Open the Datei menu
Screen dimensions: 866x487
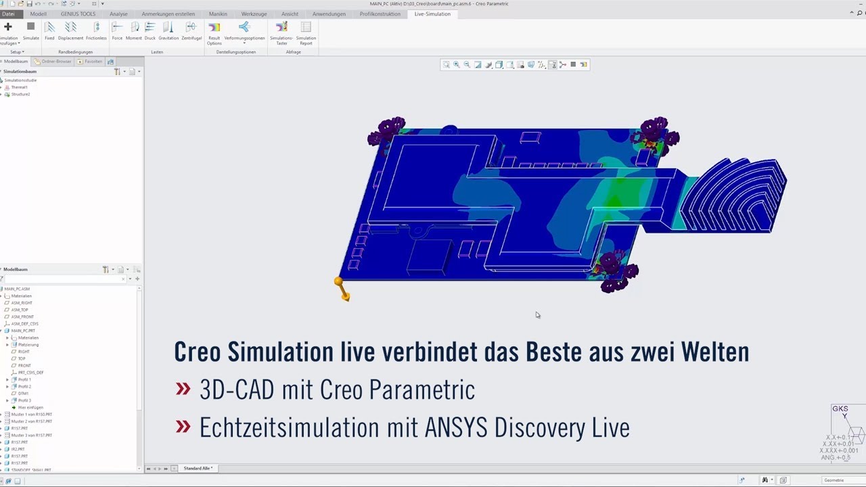(x=8, y=14)
